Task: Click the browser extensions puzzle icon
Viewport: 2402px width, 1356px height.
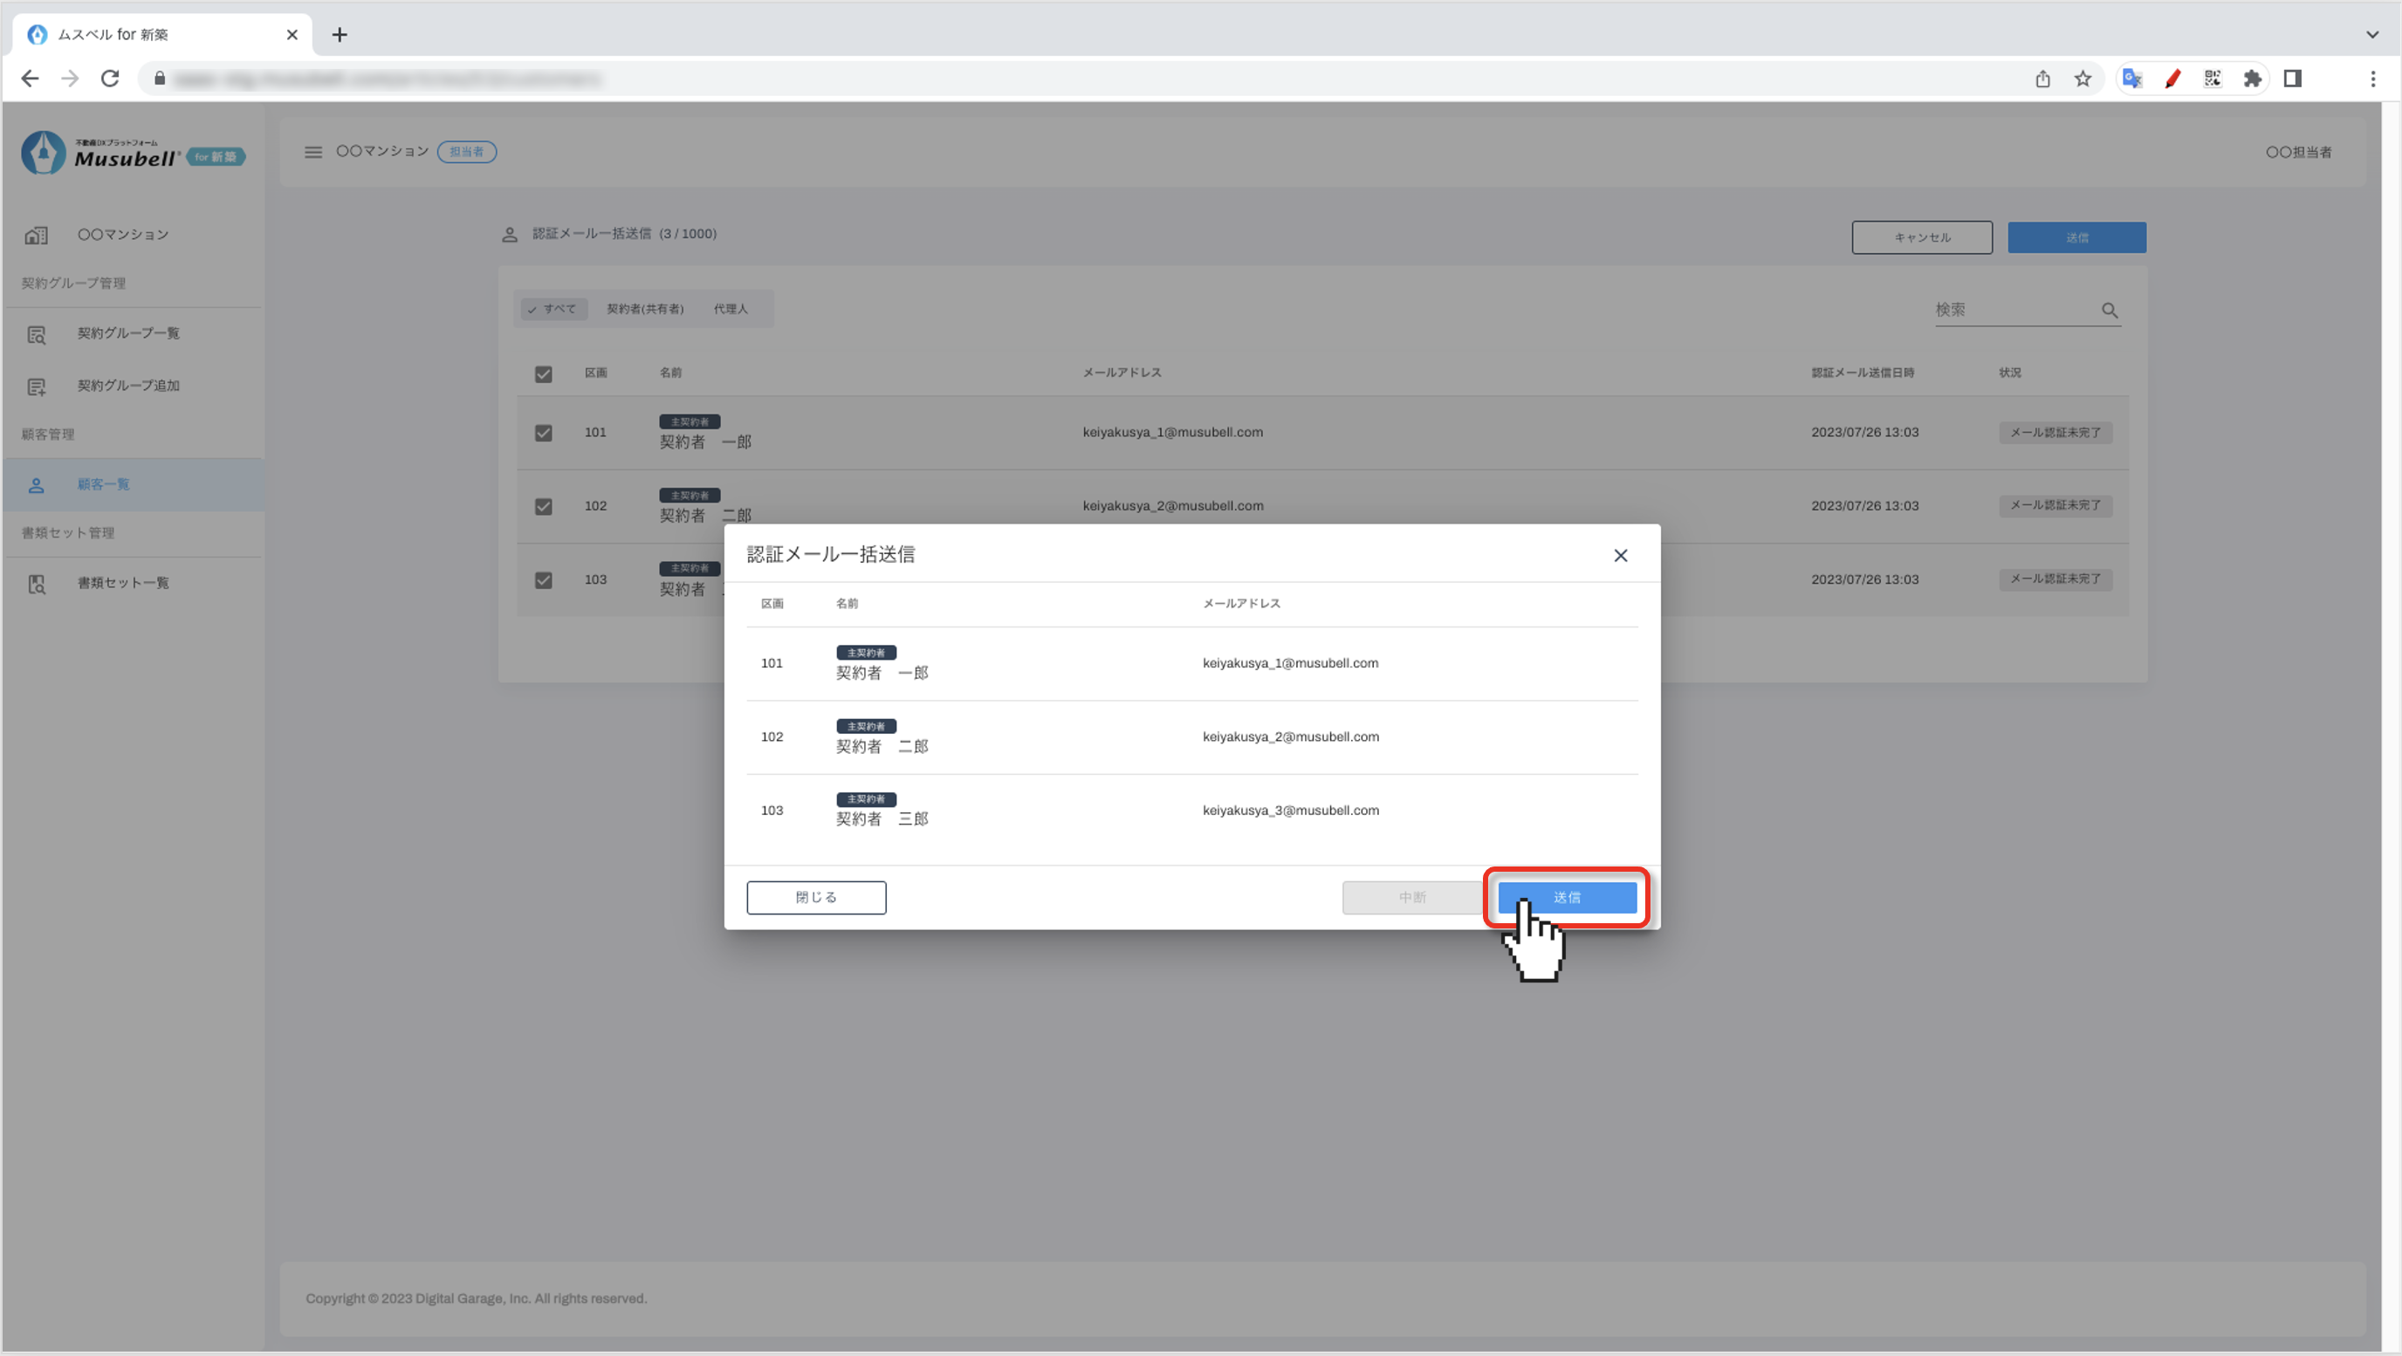Action: [2252, 79]
